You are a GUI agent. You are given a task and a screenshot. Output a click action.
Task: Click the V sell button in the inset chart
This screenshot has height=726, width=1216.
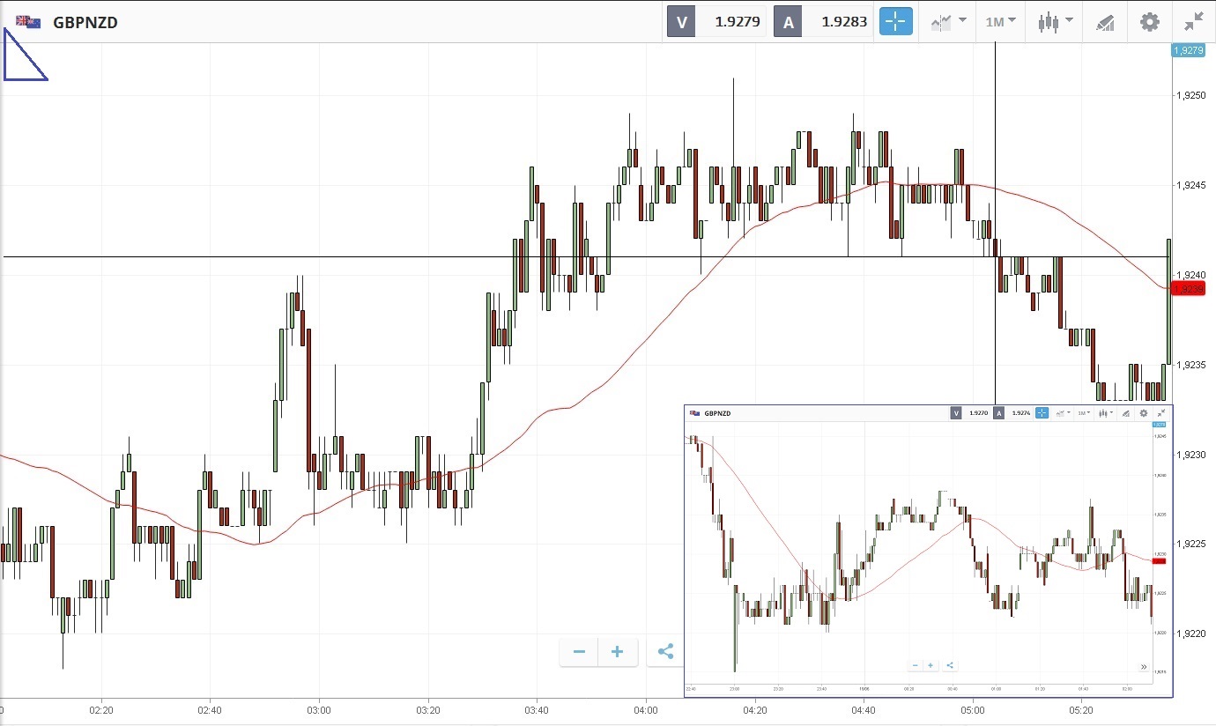coord(968,412)
